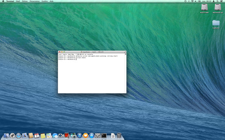Click the Terminal window vertical scrollbar
Viewport: 225px width, 140px height.
[126, 73]
